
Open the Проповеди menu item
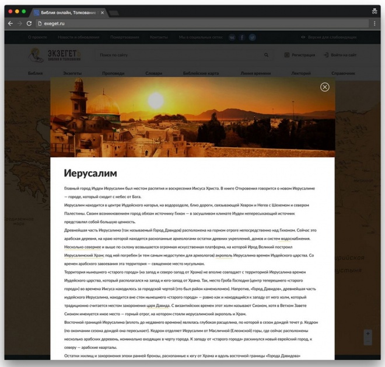(x=113, y=73)
